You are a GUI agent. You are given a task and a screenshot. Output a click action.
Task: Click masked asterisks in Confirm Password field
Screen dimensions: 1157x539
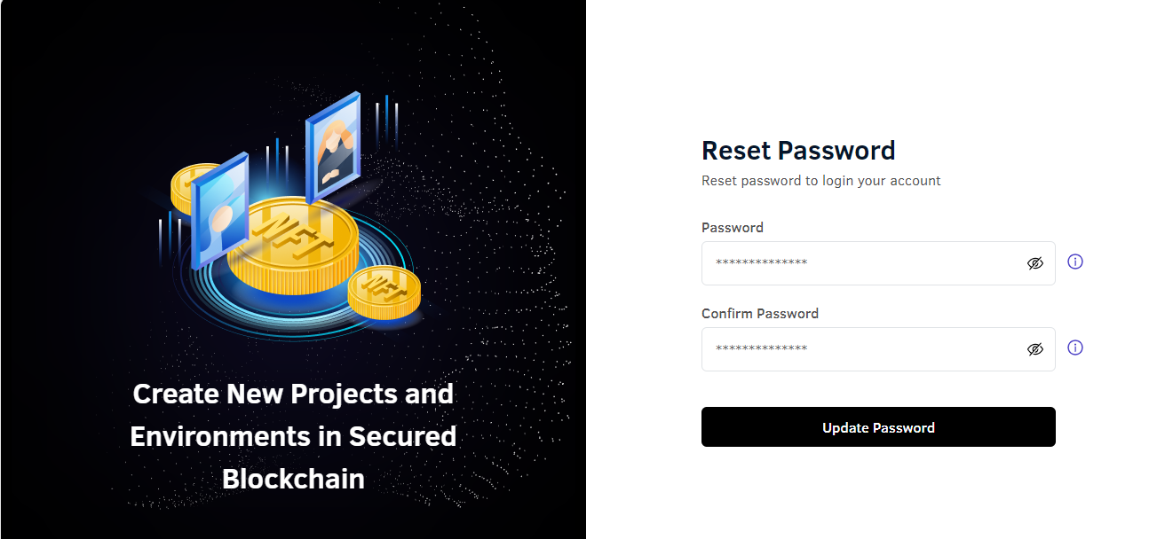[x=761, y=349]
